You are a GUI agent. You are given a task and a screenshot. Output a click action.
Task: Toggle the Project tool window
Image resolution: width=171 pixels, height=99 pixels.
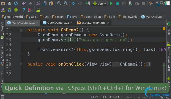point(2,29)
